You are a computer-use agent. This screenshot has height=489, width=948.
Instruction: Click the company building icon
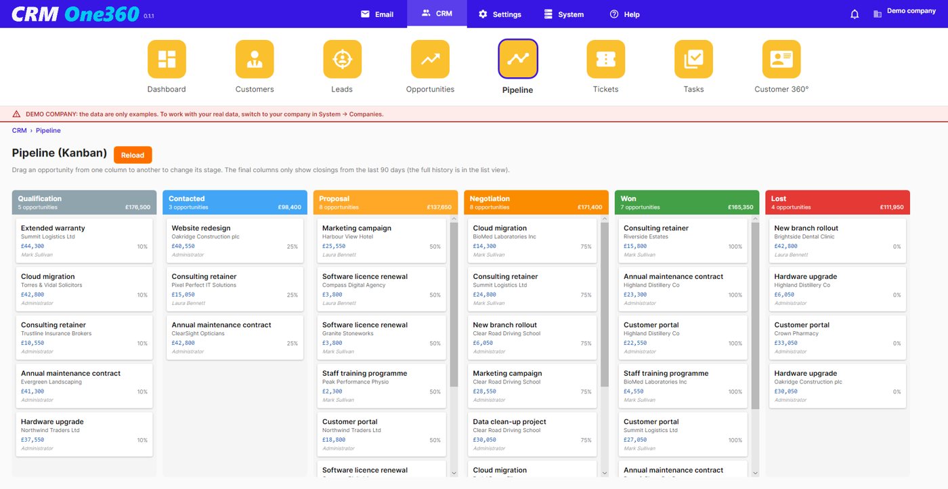878,14
